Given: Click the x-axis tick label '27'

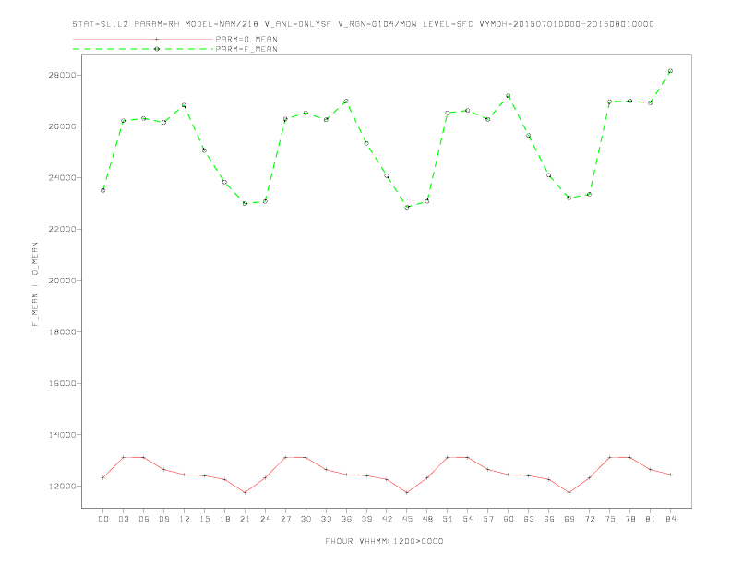Looking at the screenshot, I should point(285,519).
